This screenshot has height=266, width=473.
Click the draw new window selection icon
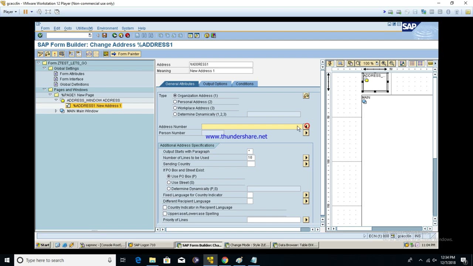[x=340, y=64]
